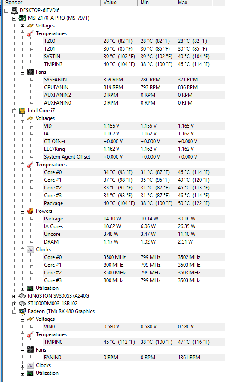Viewport: 225px width, 382px height.
Task: Click the fan icon under MSI motherboard
Action: (x=30, y=72)
